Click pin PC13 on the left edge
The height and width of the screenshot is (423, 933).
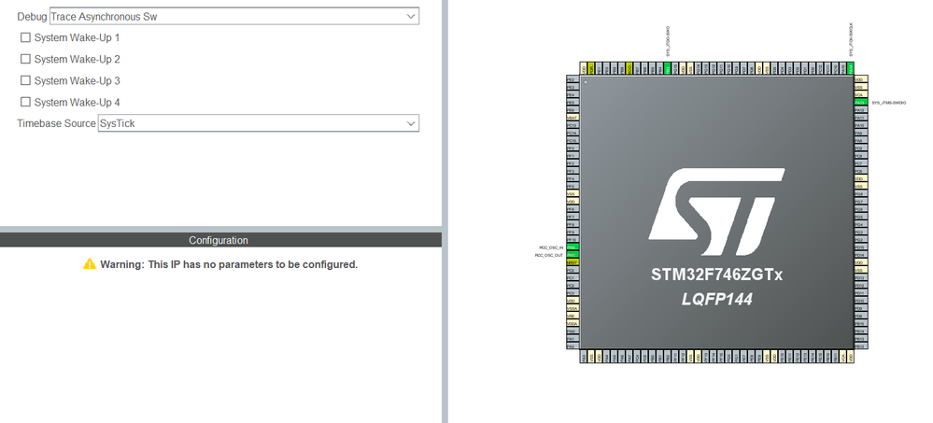(573, 125)
